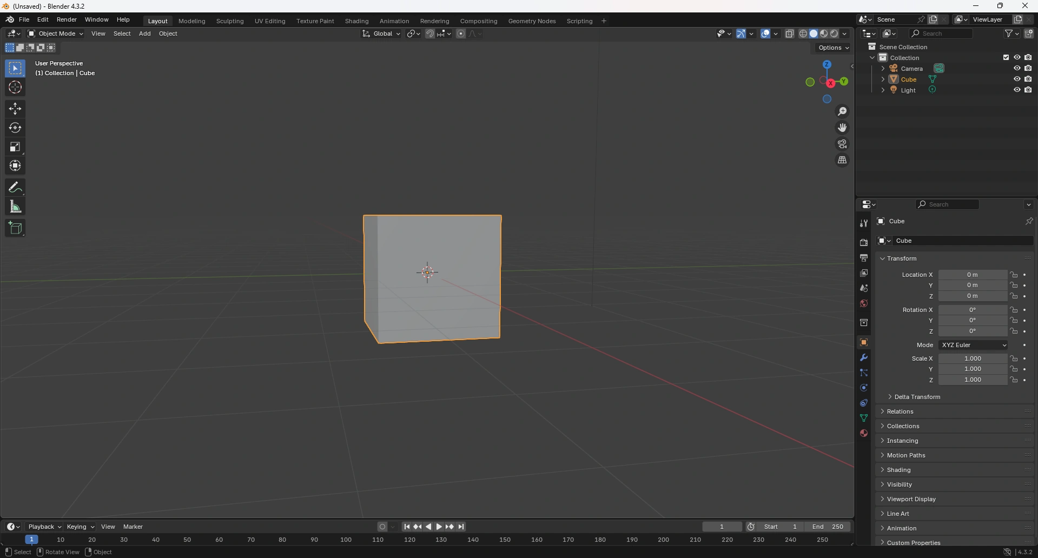Click the Scale X value field

coord(972,358)
